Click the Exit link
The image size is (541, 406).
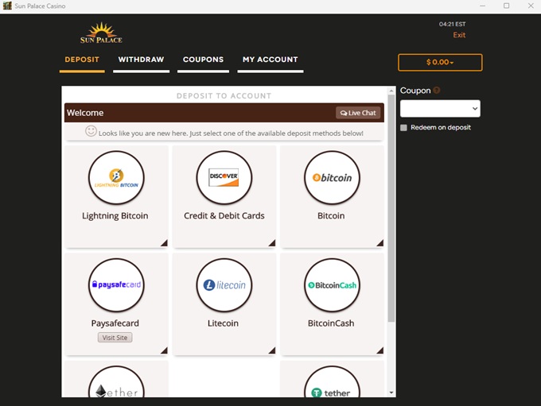pyautogui.click(x=459, y=35)
